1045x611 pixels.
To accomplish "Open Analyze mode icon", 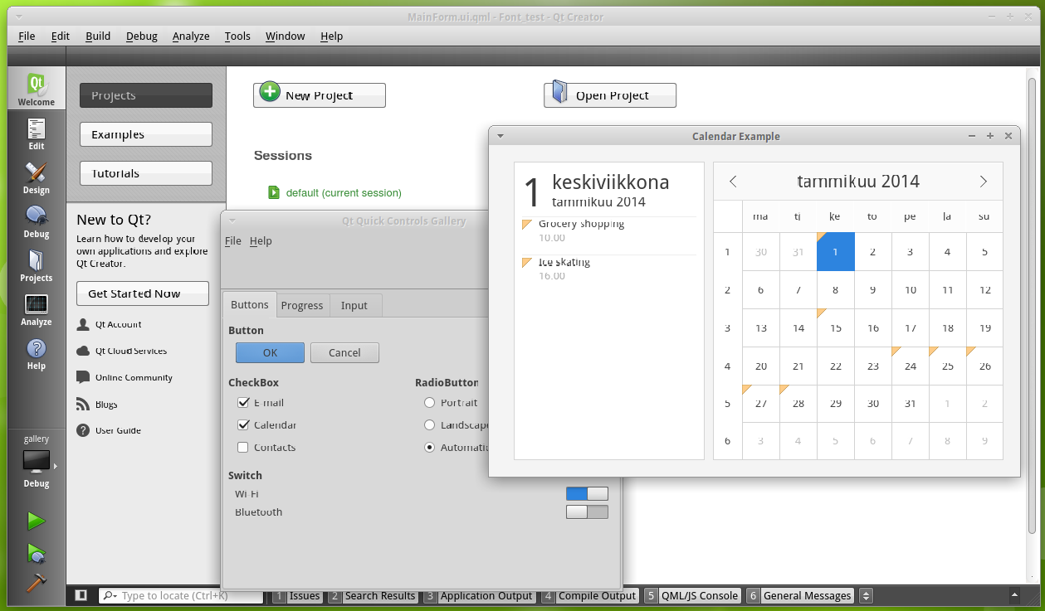I will coord(37,304).
